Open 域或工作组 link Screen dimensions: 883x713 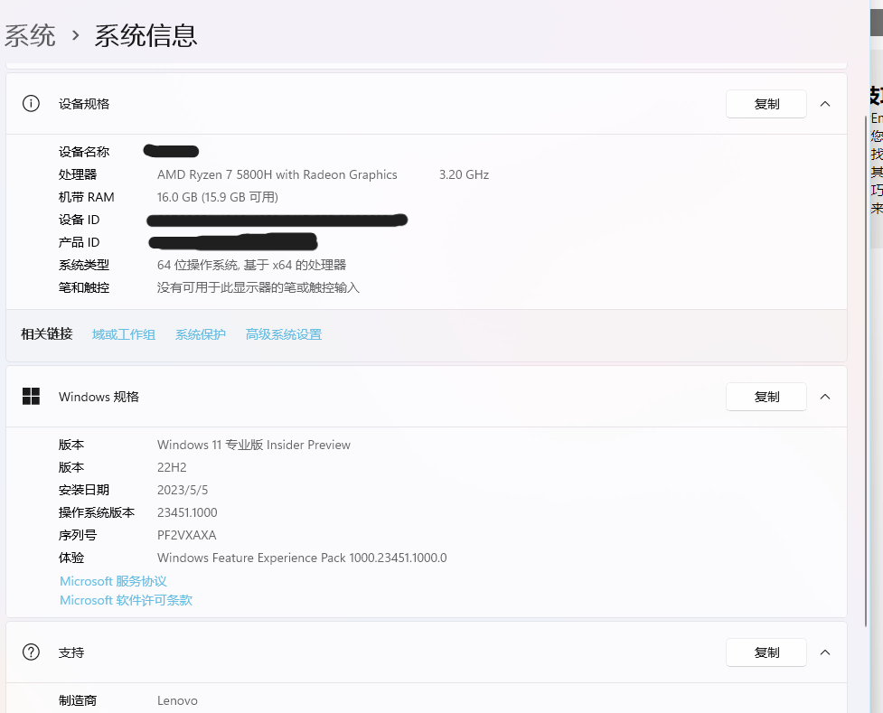coord(124,334)
